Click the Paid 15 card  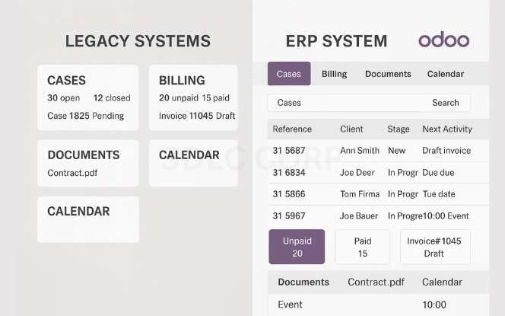click(x=362, y=247)
